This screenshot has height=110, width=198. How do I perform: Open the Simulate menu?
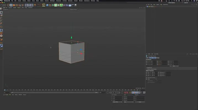tap(70, 1)
